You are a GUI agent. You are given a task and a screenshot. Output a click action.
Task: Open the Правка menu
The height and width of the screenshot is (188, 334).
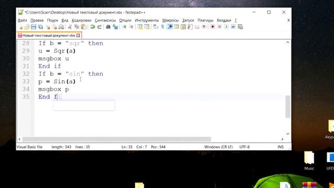[37, 20]
